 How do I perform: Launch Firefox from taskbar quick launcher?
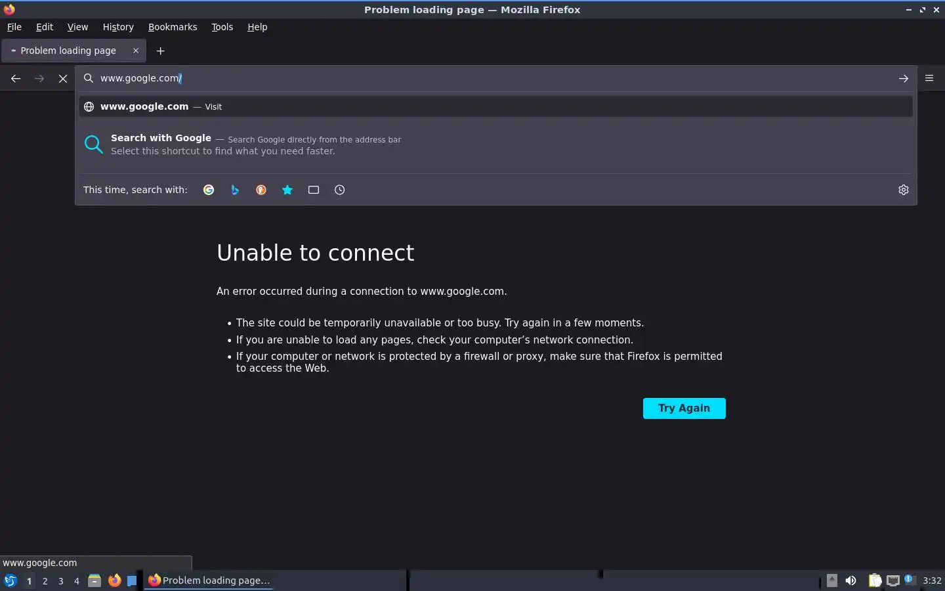click(114, 580)
